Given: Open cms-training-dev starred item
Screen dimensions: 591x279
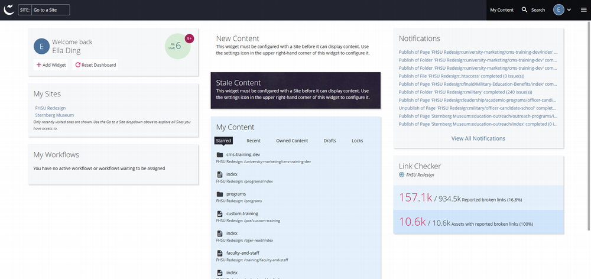Looking at the screenshot, I should point(243,155).
